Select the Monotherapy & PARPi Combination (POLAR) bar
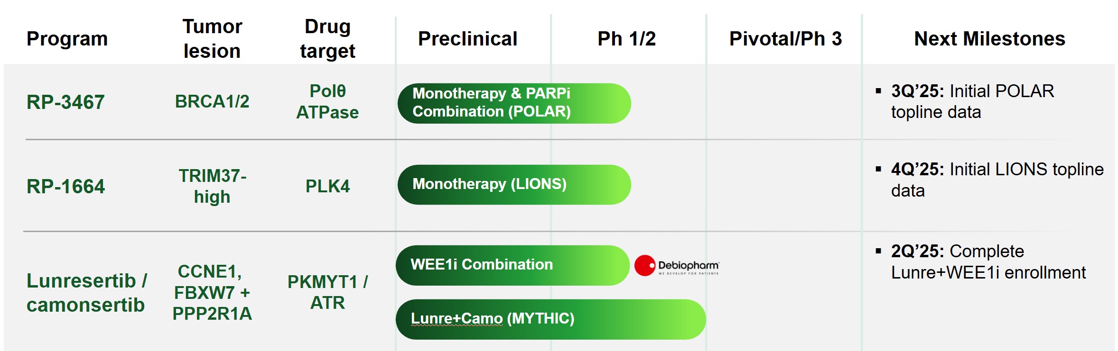 pos(514,103)
